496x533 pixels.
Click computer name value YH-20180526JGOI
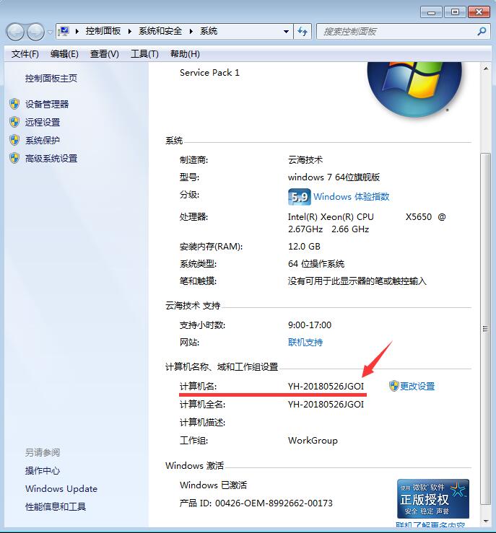click(326, 386)
